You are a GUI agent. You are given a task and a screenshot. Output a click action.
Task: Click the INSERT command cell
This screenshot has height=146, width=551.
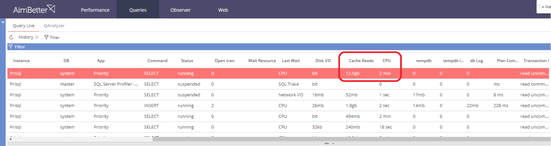pyautogui.click(x=151, y=105)
